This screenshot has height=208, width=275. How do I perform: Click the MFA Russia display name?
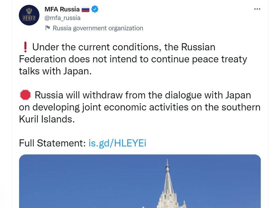62,9
